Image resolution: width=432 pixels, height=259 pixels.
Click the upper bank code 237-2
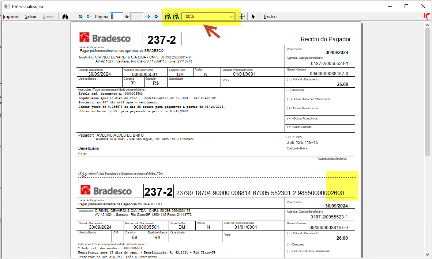pyautogui.click(x=161, y=40)
